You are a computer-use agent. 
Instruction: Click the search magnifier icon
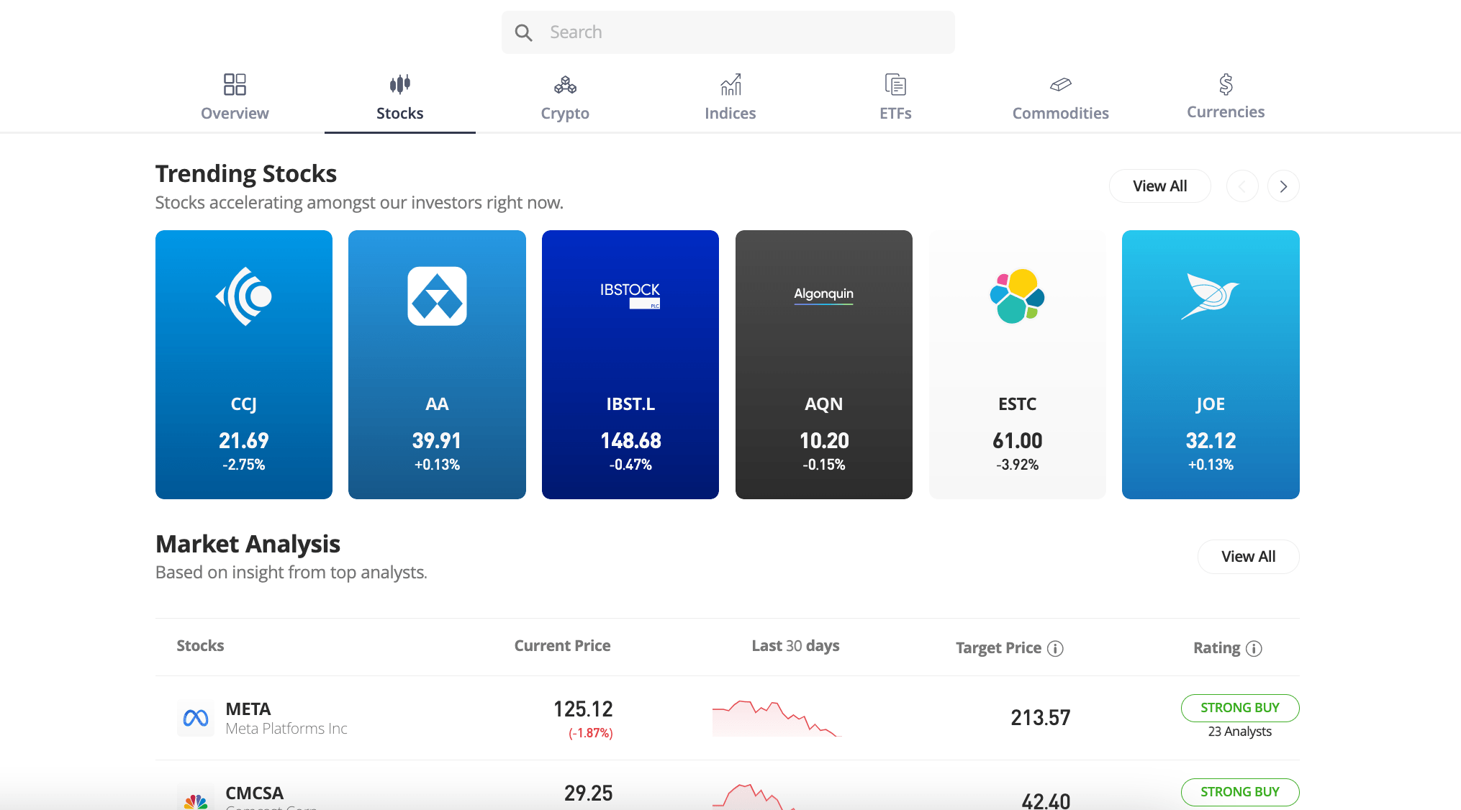click(523, 32)
